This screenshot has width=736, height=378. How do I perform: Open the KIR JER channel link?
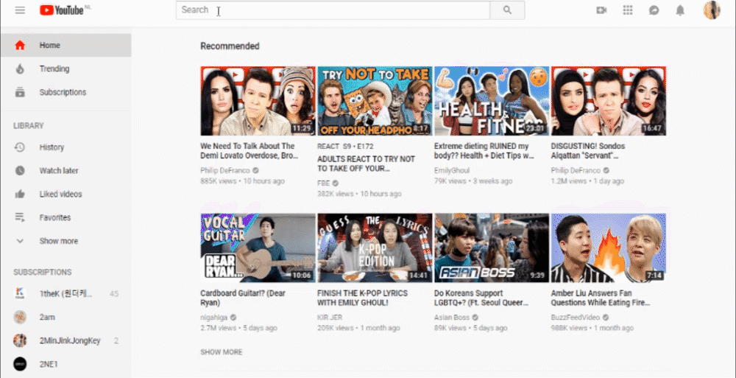tap(330, 318)
